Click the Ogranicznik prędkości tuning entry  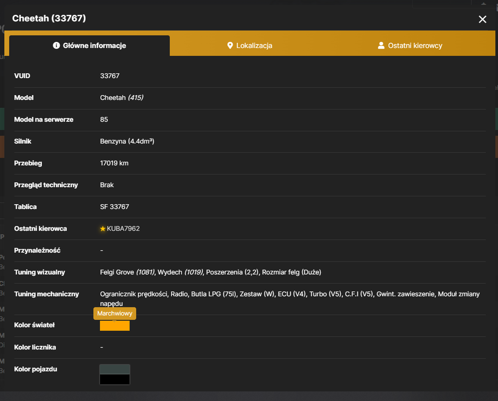tap(134, 294)
